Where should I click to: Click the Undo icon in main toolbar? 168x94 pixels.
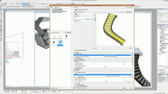pyautogui.click(x=13, y=4)
